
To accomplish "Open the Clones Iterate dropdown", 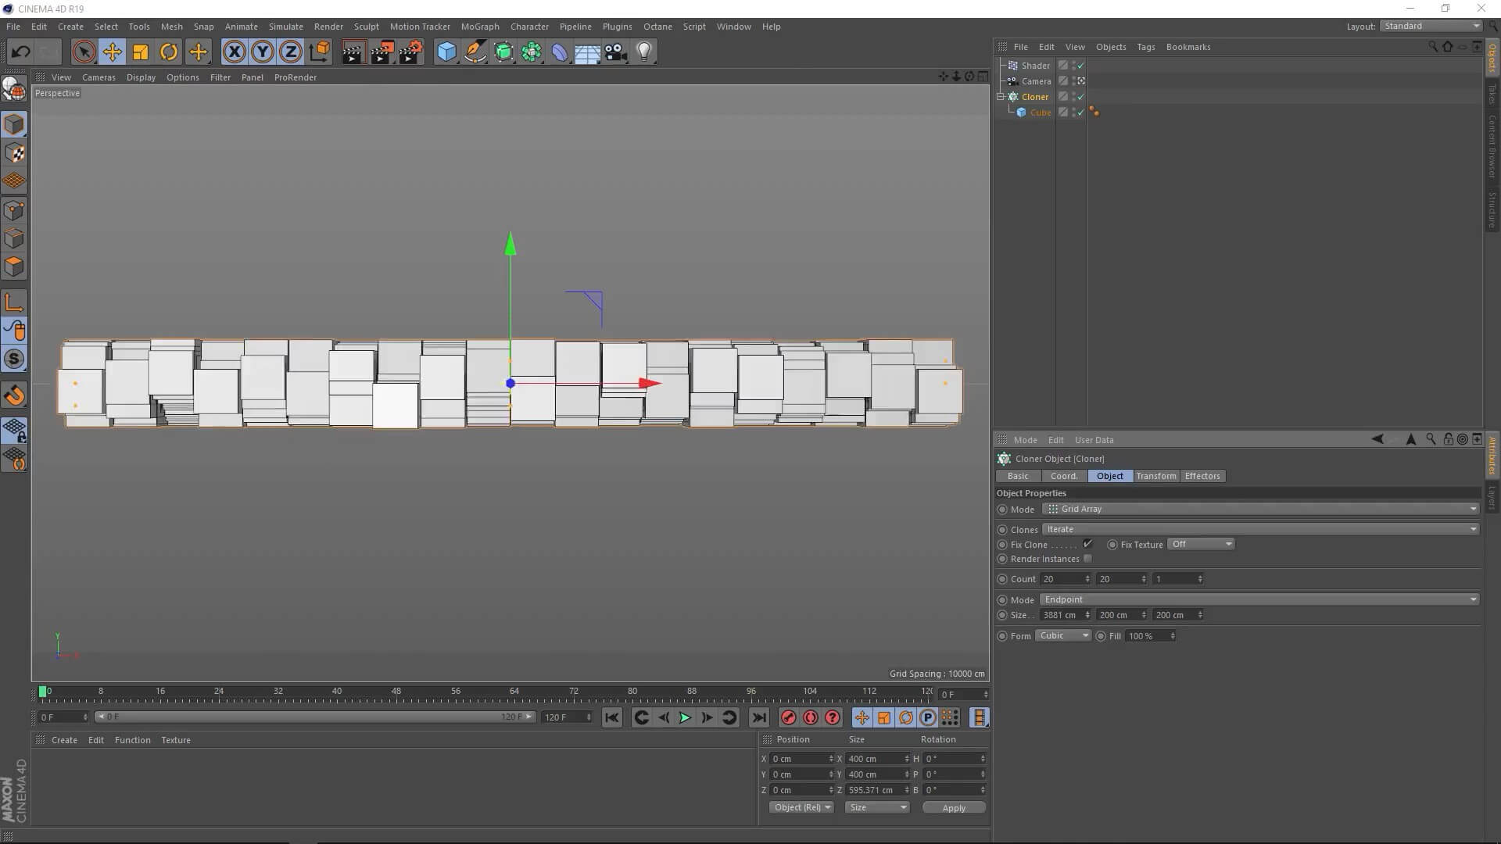I will (1260, 529).
